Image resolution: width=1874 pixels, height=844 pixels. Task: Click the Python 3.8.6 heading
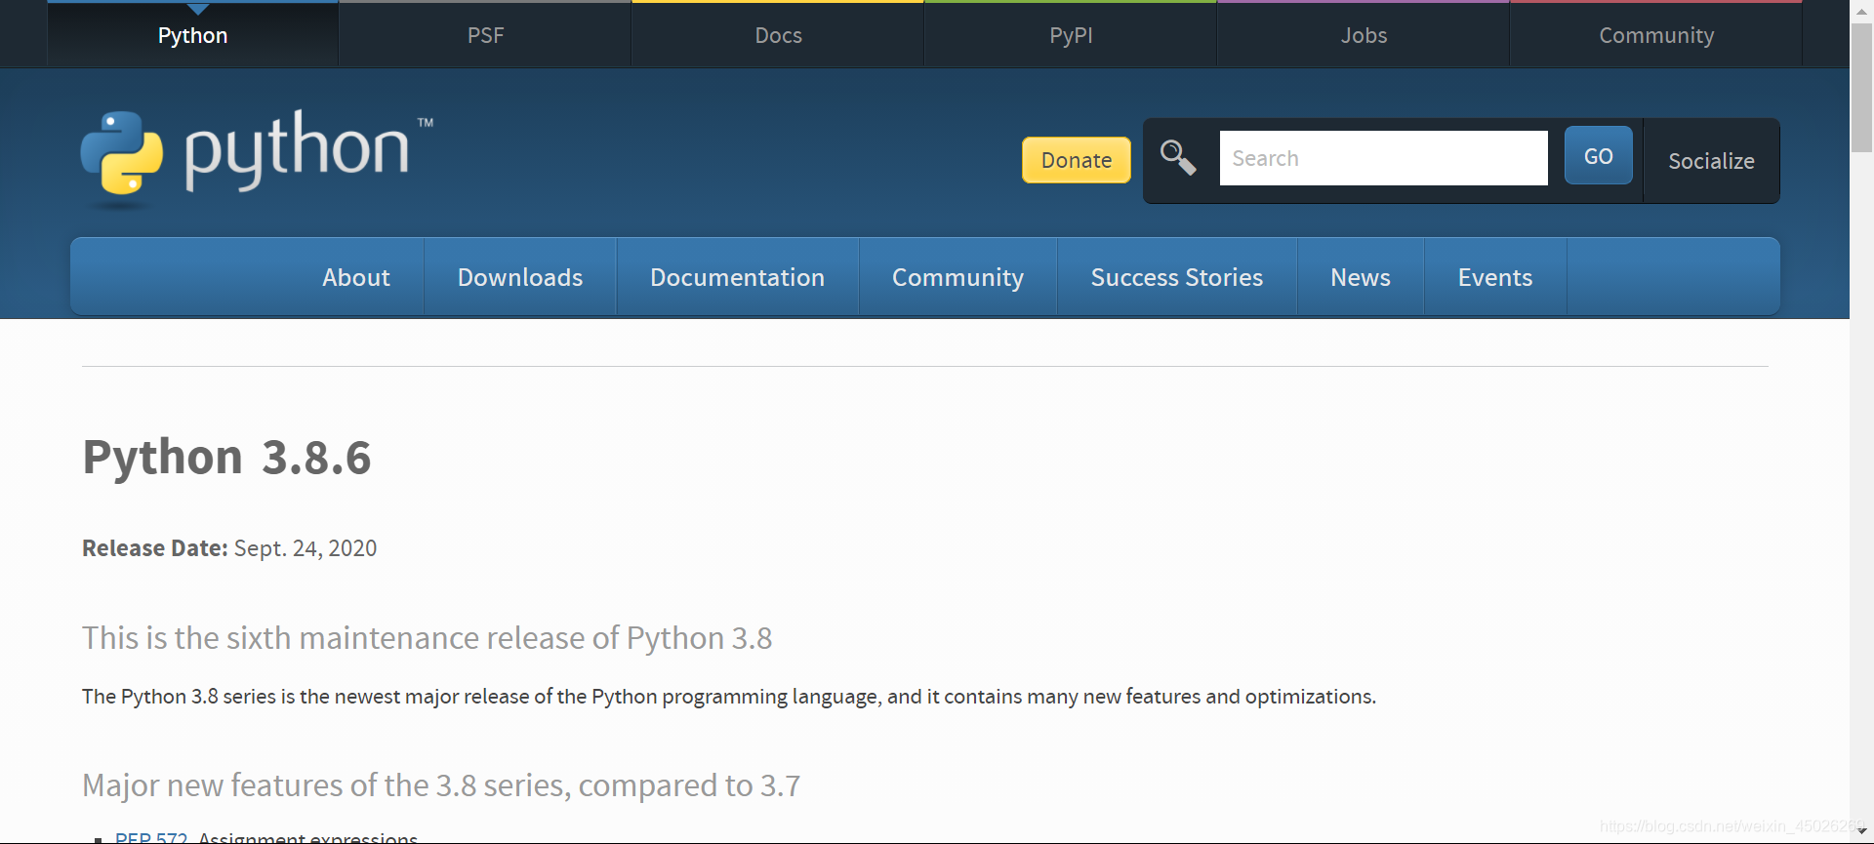[x=226, y=457]
